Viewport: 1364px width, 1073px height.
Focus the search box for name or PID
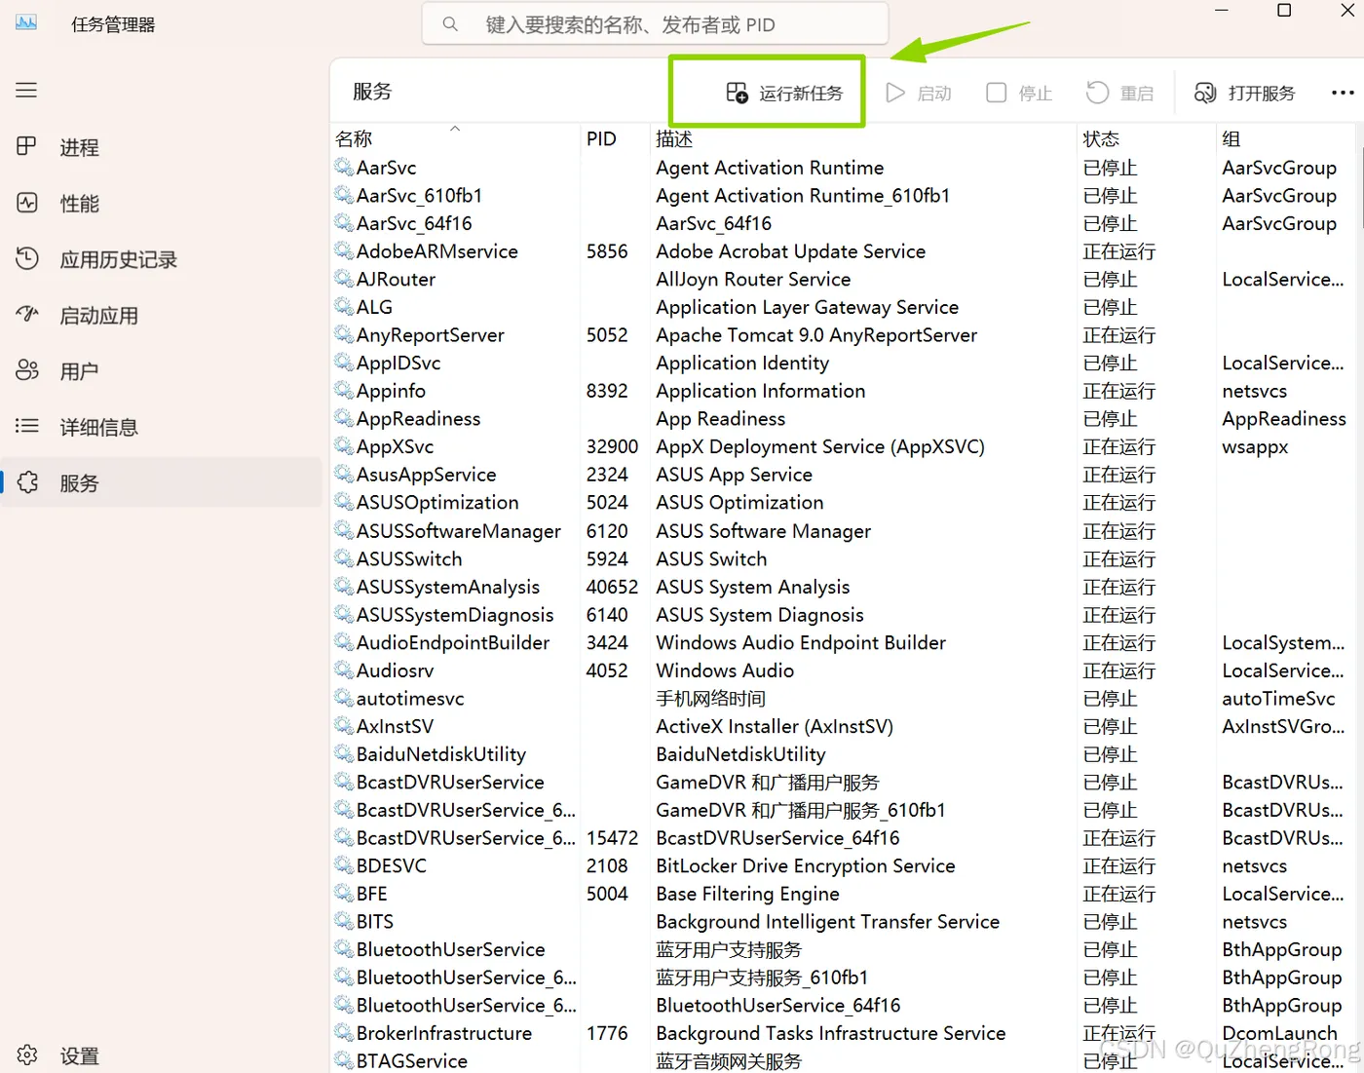click(655, 24)
